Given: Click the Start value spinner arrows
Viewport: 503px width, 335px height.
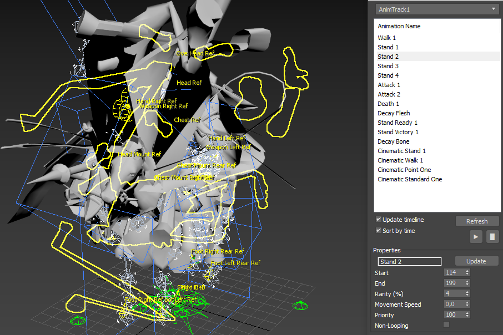Looking at the screenshot, I should point(467,272).
